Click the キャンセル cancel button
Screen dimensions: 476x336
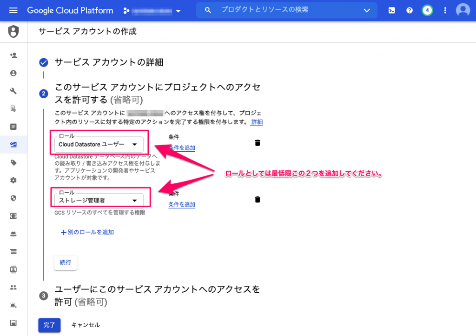pos(86,325)
